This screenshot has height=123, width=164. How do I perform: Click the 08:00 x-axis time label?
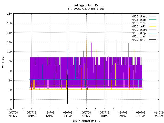(x=13, y=116)
